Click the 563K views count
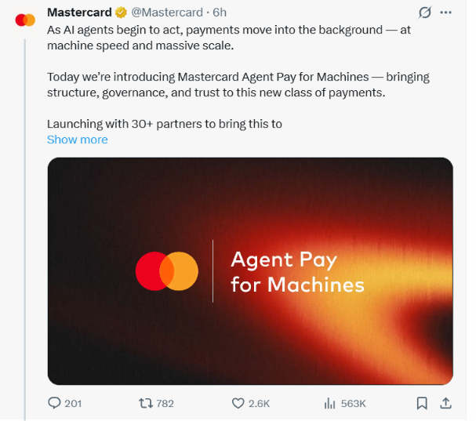 coord(354,404)
